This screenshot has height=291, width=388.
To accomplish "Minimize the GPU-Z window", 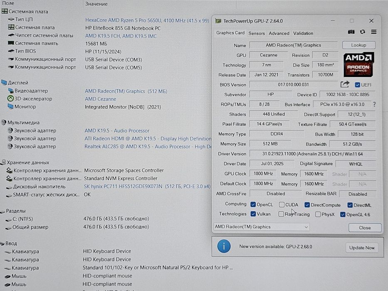I will [333, 21].
